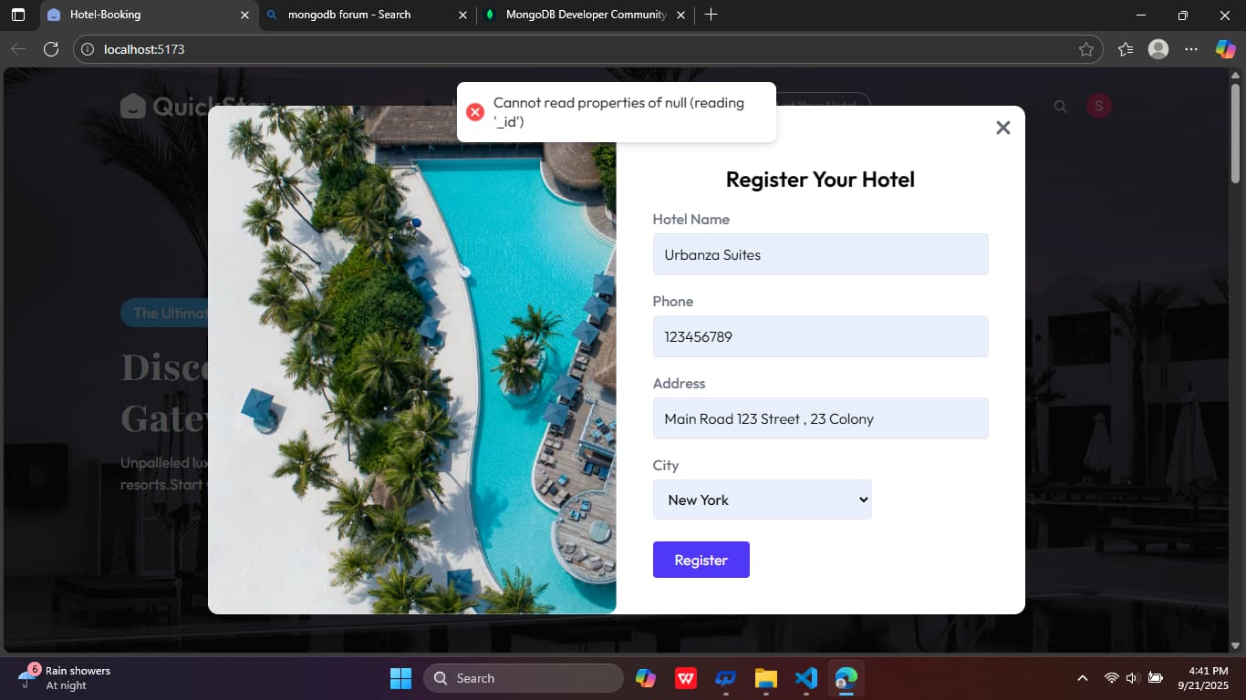Image resolution: width=1246 pixels, height=700 pixels.
Task: Launch WPS Office from taskbar
Action: (x=686, y=678)
